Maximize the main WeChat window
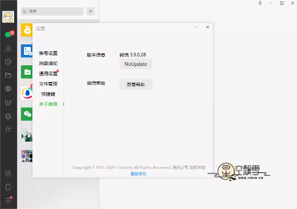The height and width of the screenshot is (209, 297). pos(282,3)
